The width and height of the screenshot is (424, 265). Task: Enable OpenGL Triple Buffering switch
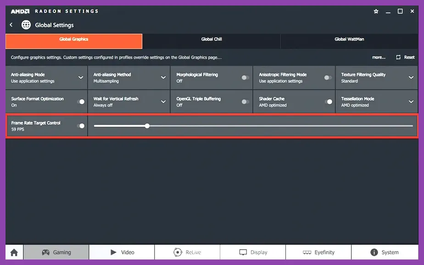(245, 102)
